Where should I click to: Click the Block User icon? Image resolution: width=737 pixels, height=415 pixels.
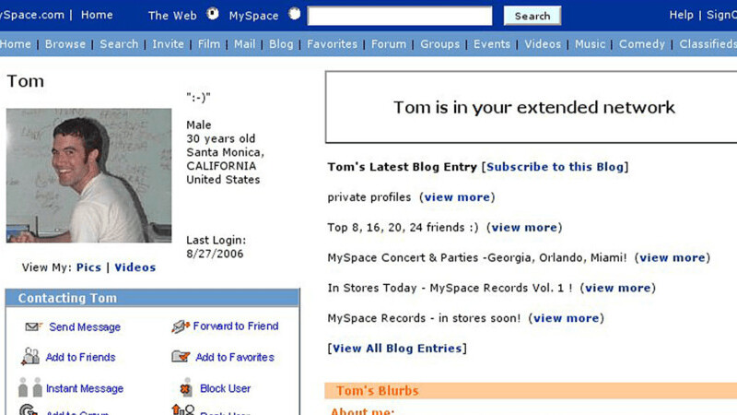click(186, 387)
